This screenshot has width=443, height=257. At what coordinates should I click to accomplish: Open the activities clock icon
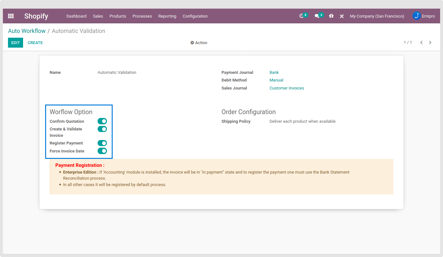coord(302,16)
